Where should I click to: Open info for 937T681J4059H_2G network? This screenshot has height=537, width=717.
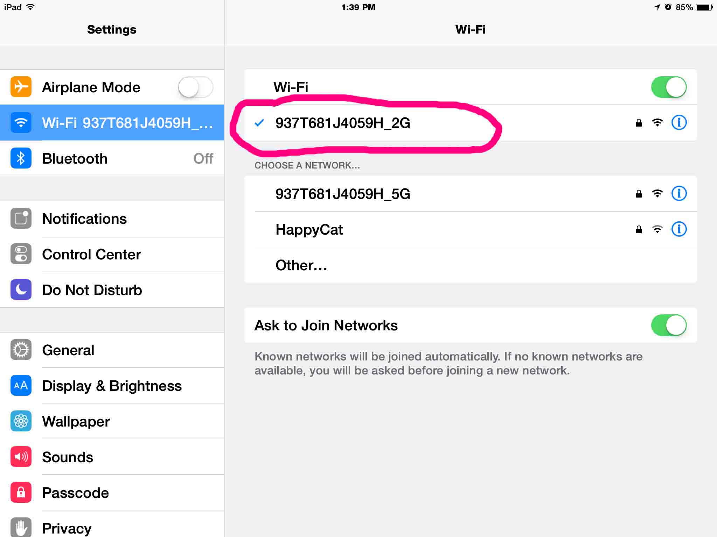tap(678, 123)
